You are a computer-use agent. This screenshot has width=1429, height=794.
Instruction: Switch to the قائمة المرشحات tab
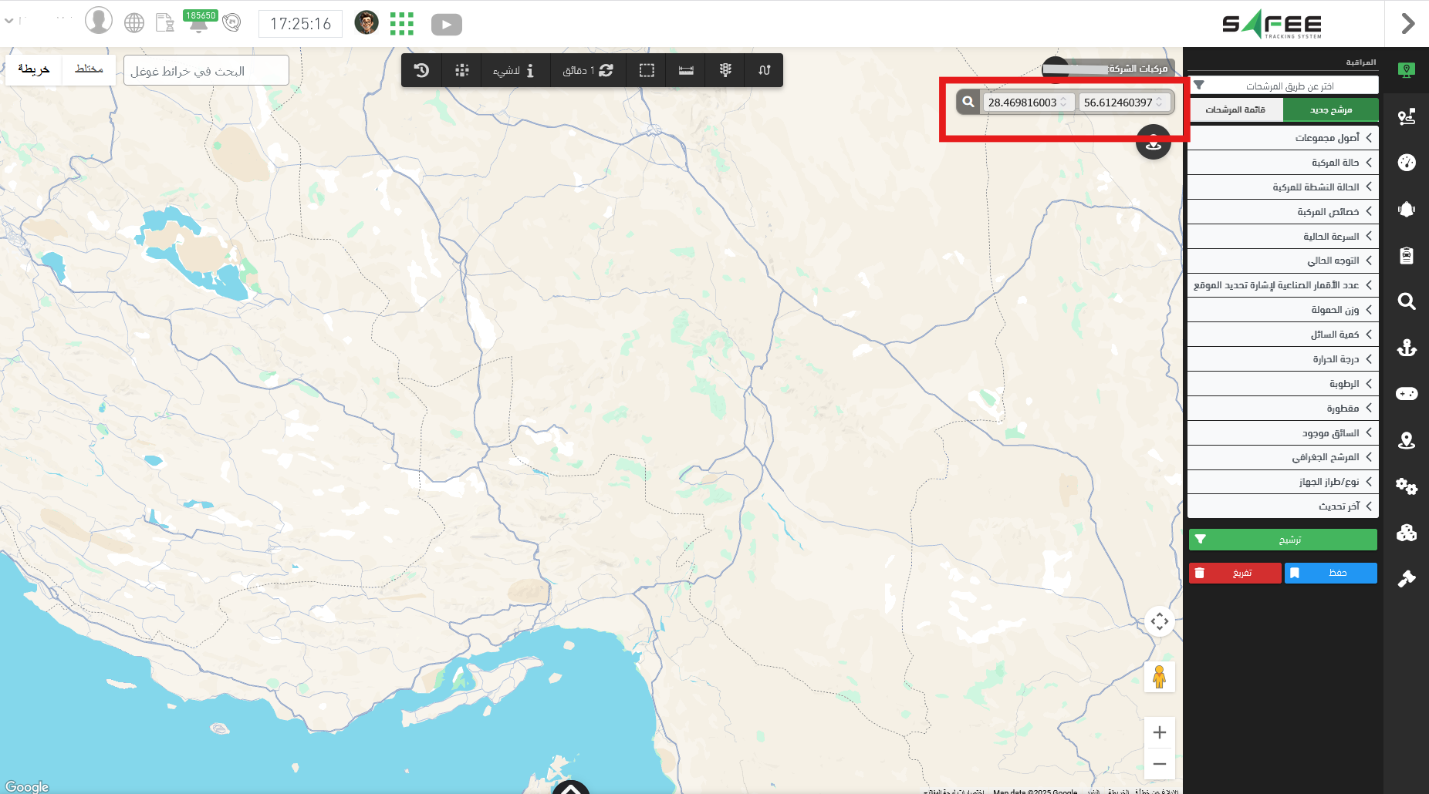tap(1235, 109)
